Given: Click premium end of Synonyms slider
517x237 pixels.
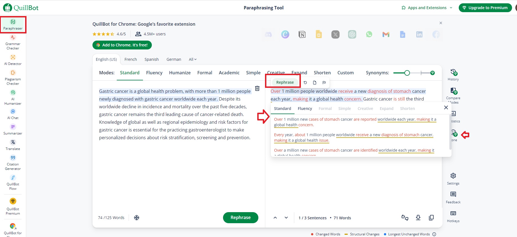Looking at the screenshot, I should (433, 73).
